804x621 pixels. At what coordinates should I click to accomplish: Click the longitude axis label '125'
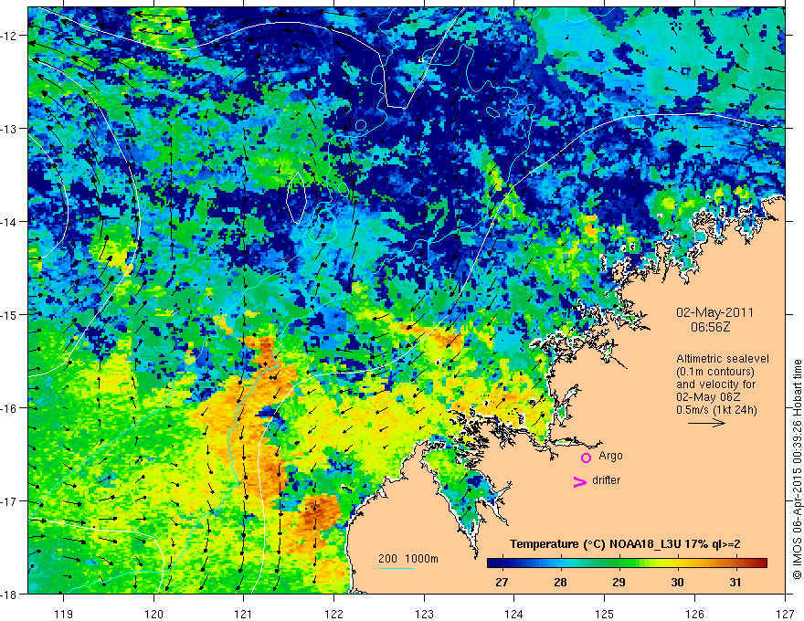[x=605, y=615]
